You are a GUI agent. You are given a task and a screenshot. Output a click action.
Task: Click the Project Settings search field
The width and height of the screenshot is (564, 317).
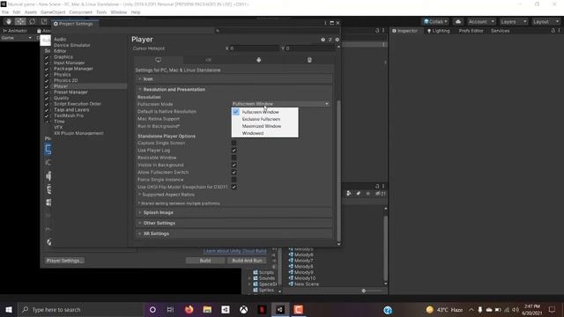coord(276,31)
